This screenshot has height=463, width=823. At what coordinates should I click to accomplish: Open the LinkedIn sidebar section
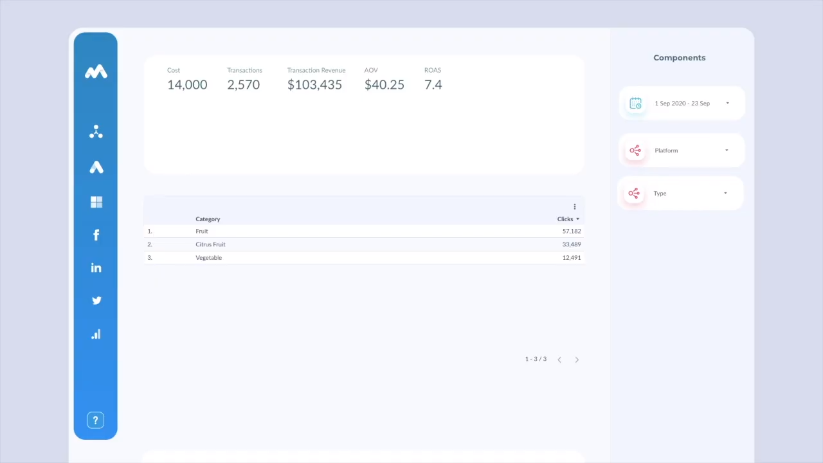click(96, 268)
